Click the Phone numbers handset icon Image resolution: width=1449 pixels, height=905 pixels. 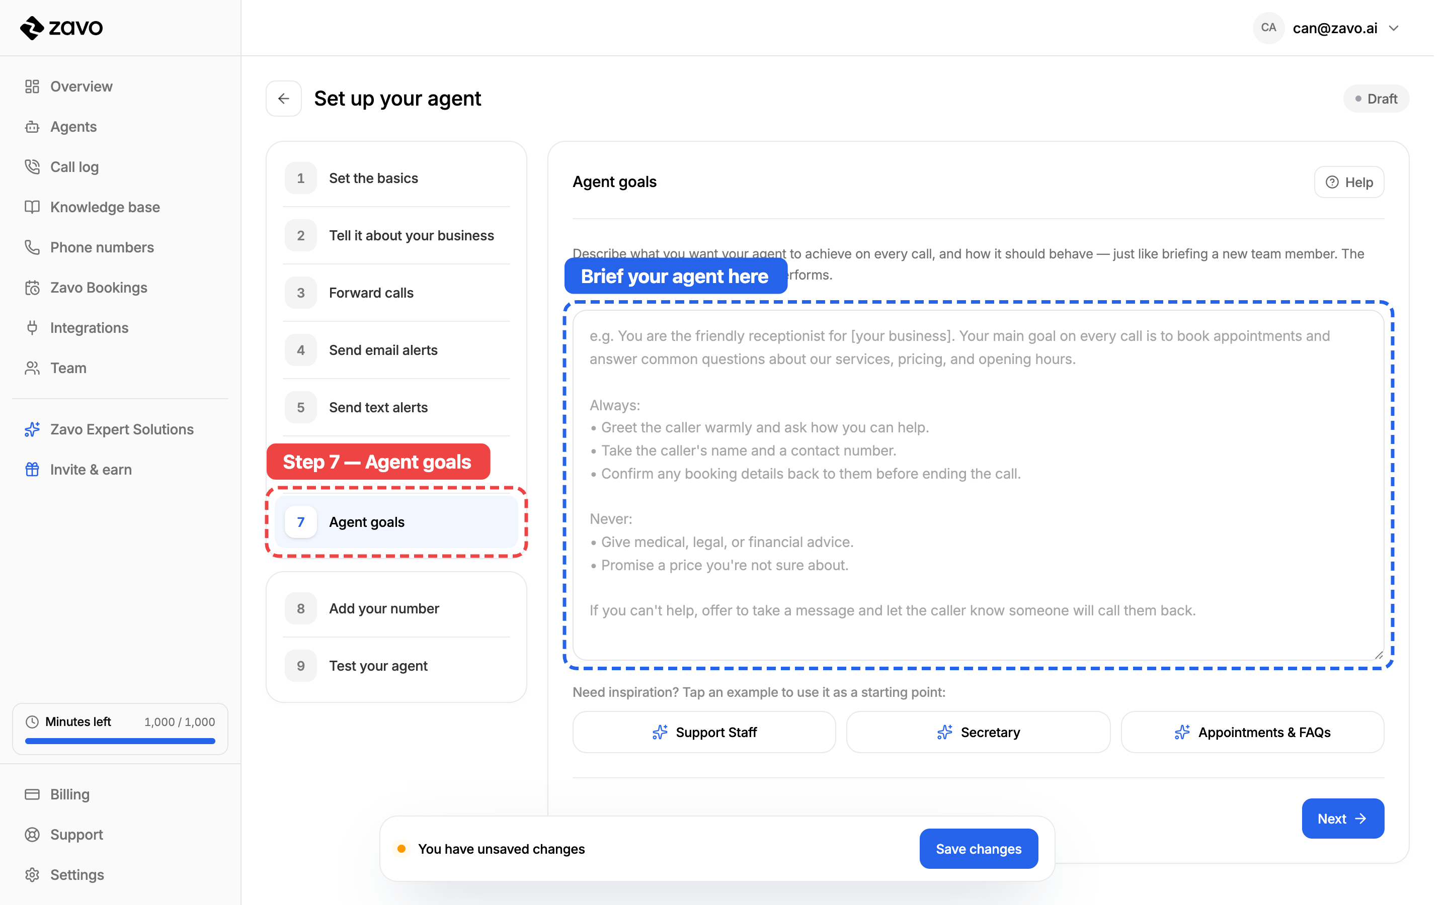pyautogui.click(x=32, y=247)
